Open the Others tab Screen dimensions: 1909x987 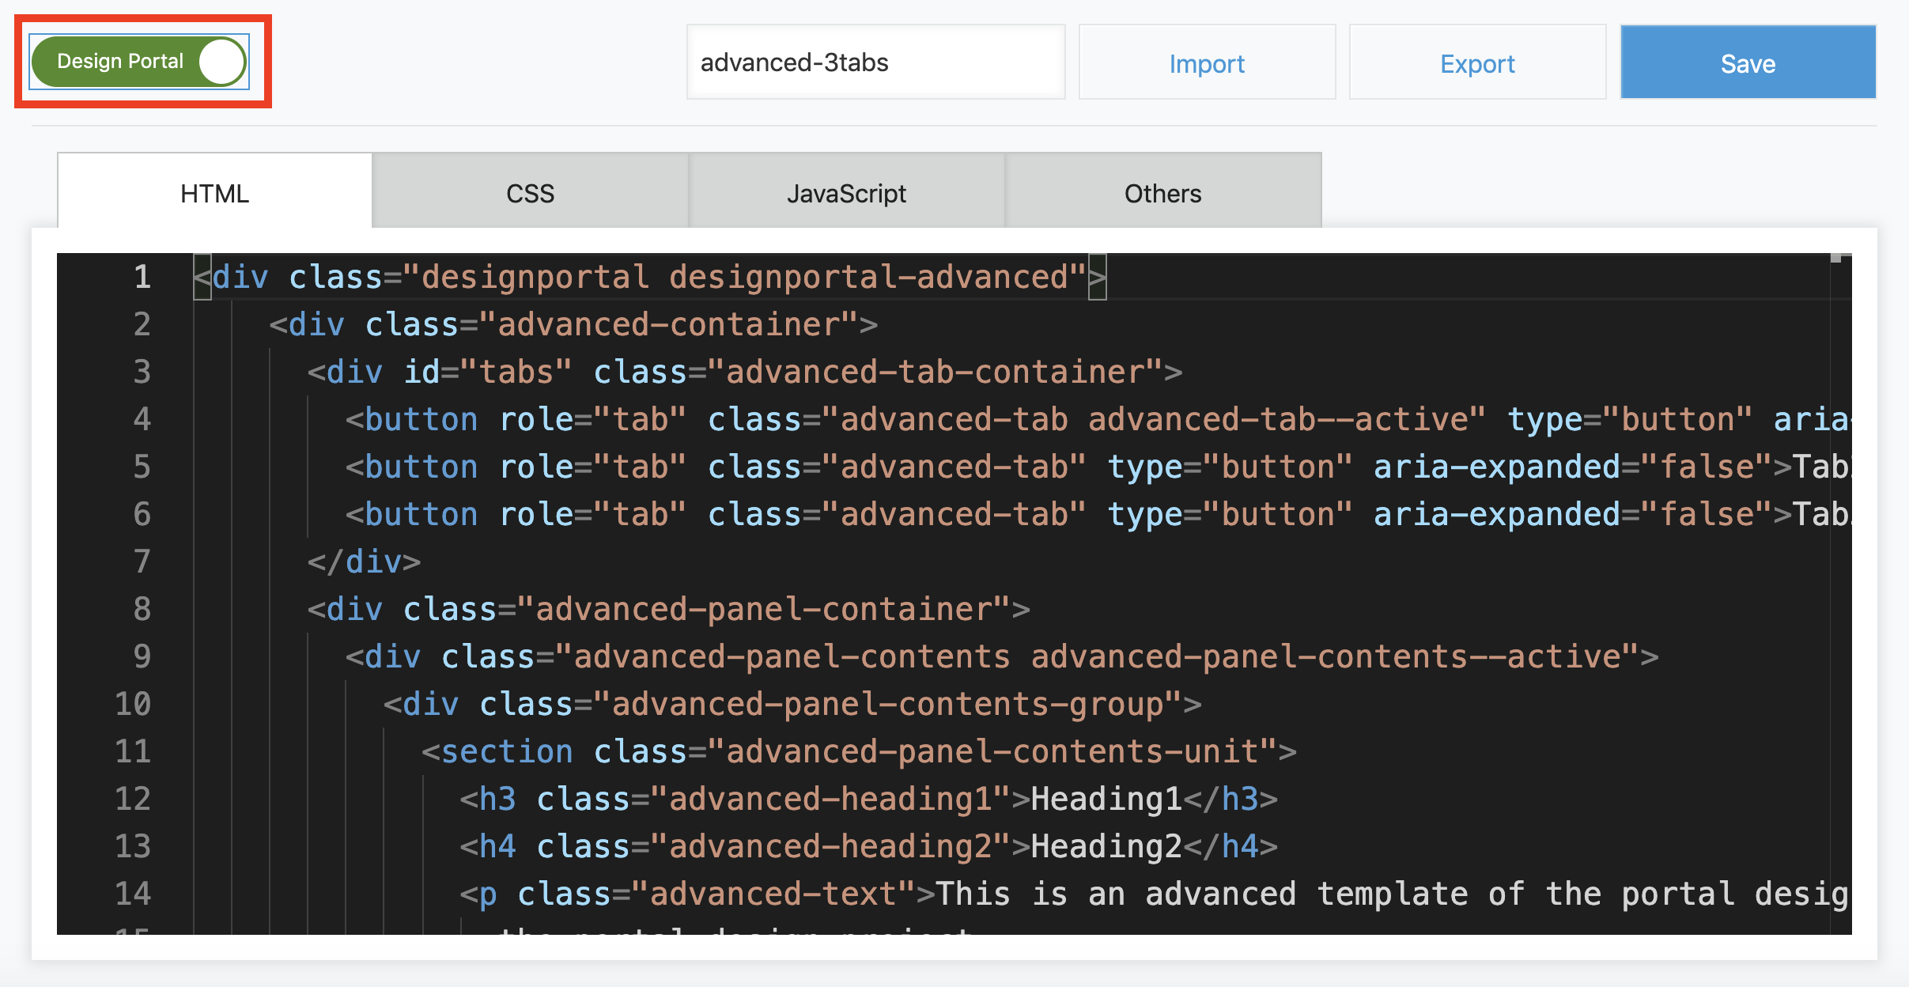[1162, 191]
